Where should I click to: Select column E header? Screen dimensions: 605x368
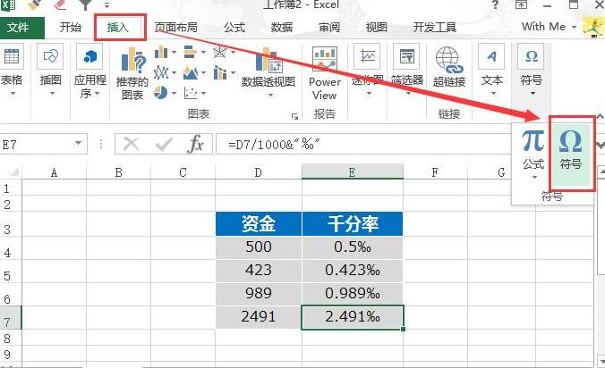tap(352, 172)
